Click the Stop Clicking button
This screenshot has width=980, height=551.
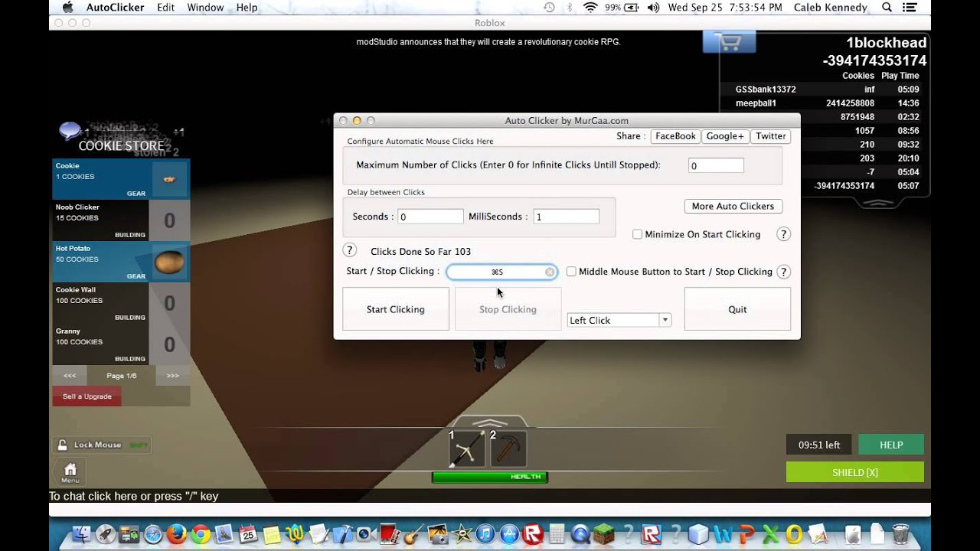(x=508, y=309)
